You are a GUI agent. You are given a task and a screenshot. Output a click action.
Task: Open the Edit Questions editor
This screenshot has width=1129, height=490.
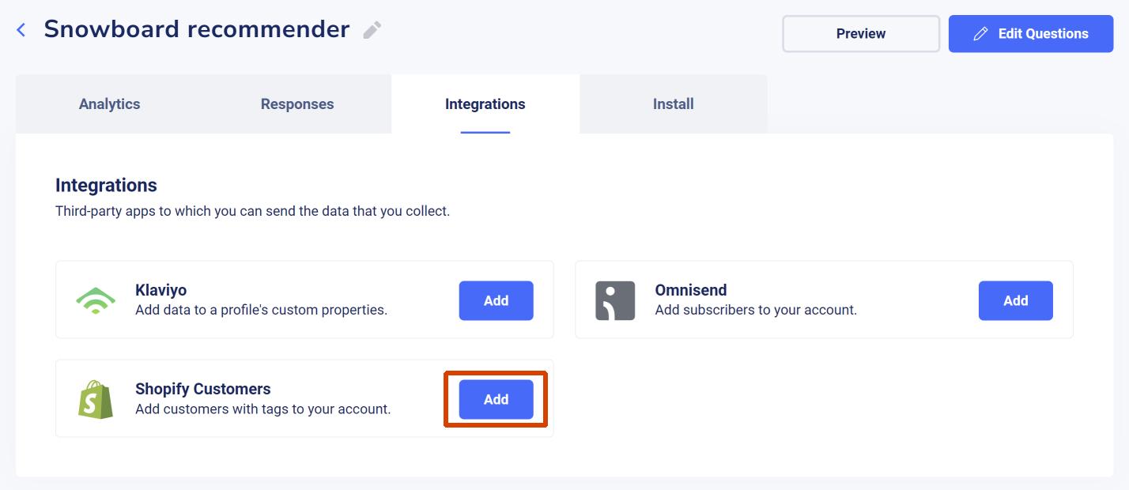(1031, 34)
